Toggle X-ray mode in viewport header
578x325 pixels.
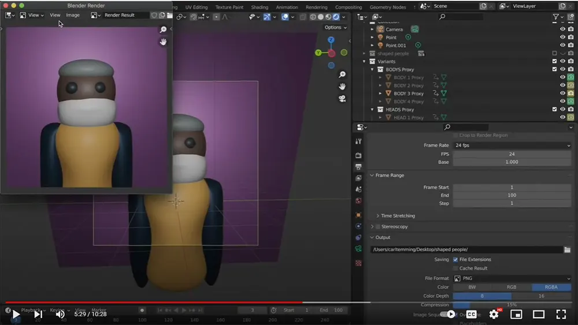303,17
